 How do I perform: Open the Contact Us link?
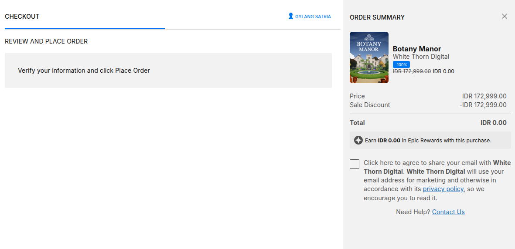448,212
